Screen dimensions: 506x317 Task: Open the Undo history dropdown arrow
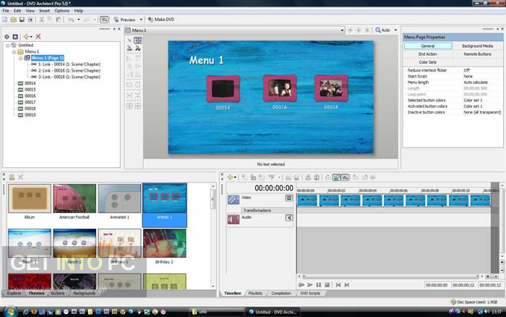[x=78, y=20]
